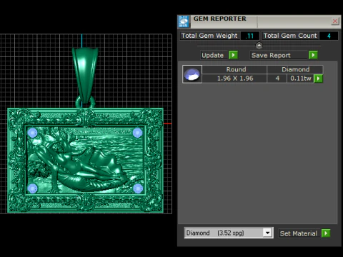This screenshot has height=257, width=343.
Task: Click the 'Diamond' cell in gem table
Action: tap(295, 69)
